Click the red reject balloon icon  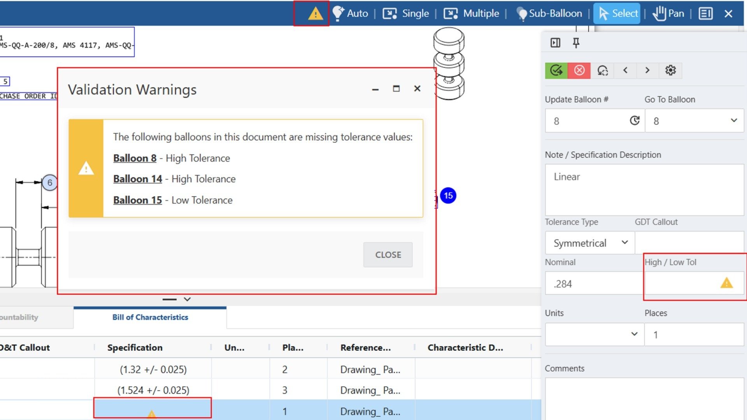pyautogui.click(x=579, y=70)
